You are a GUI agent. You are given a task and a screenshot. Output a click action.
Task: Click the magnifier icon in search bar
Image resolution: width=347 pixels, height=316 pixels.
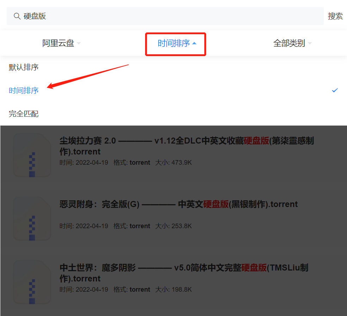coord(17,16)
